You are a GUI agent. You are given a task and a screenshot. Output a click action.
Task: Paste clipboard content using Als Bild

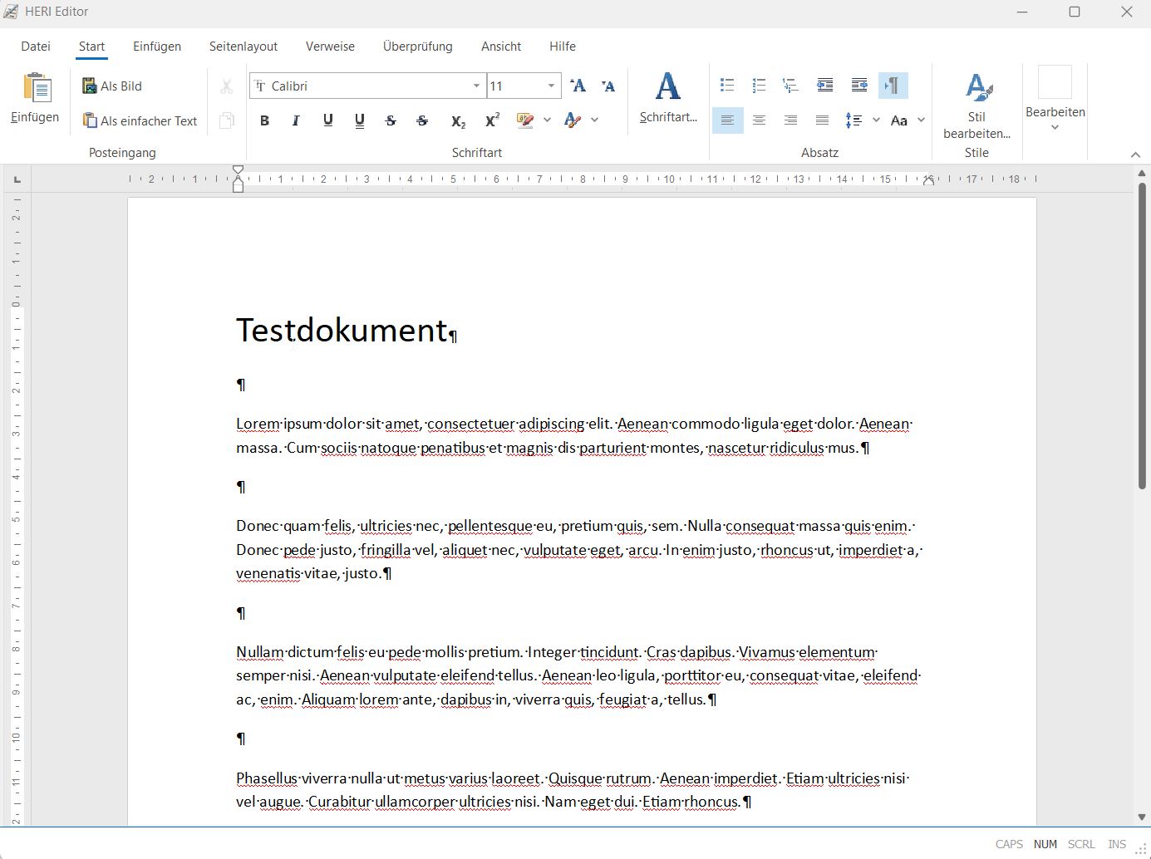pos(112,86)
